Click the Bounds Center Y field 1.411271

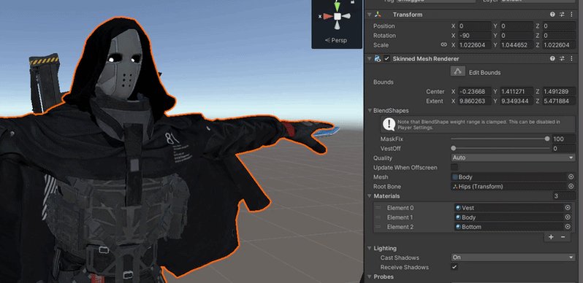coord(517,91)
